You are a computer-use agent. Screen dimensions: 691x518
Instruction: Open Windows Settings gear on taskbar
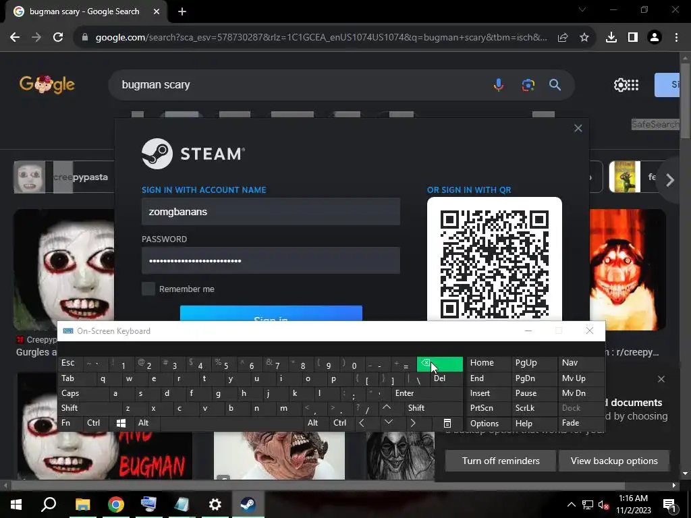point(215,505)
